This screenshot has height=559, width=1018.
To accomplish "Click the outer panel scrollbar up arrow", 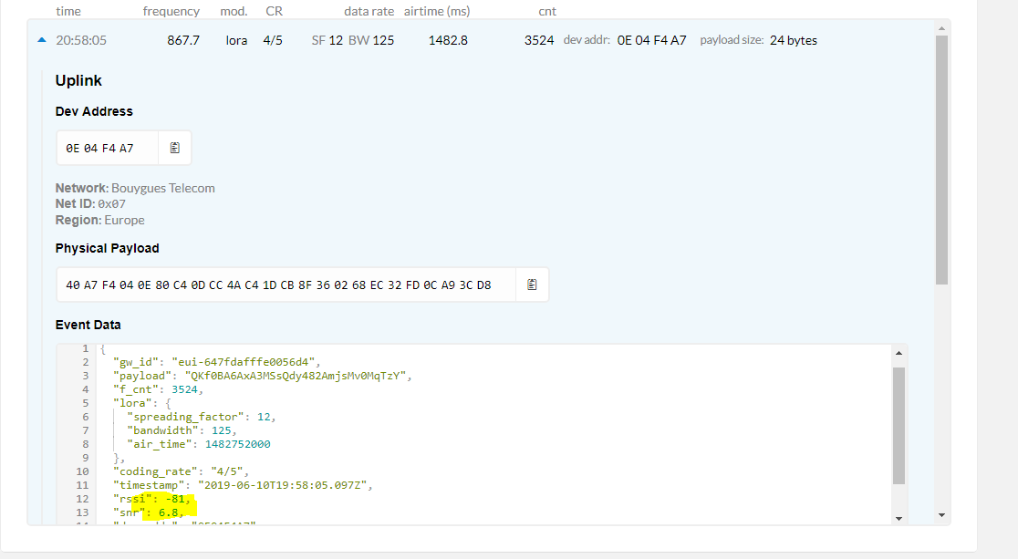I will (x=941, y=28).
